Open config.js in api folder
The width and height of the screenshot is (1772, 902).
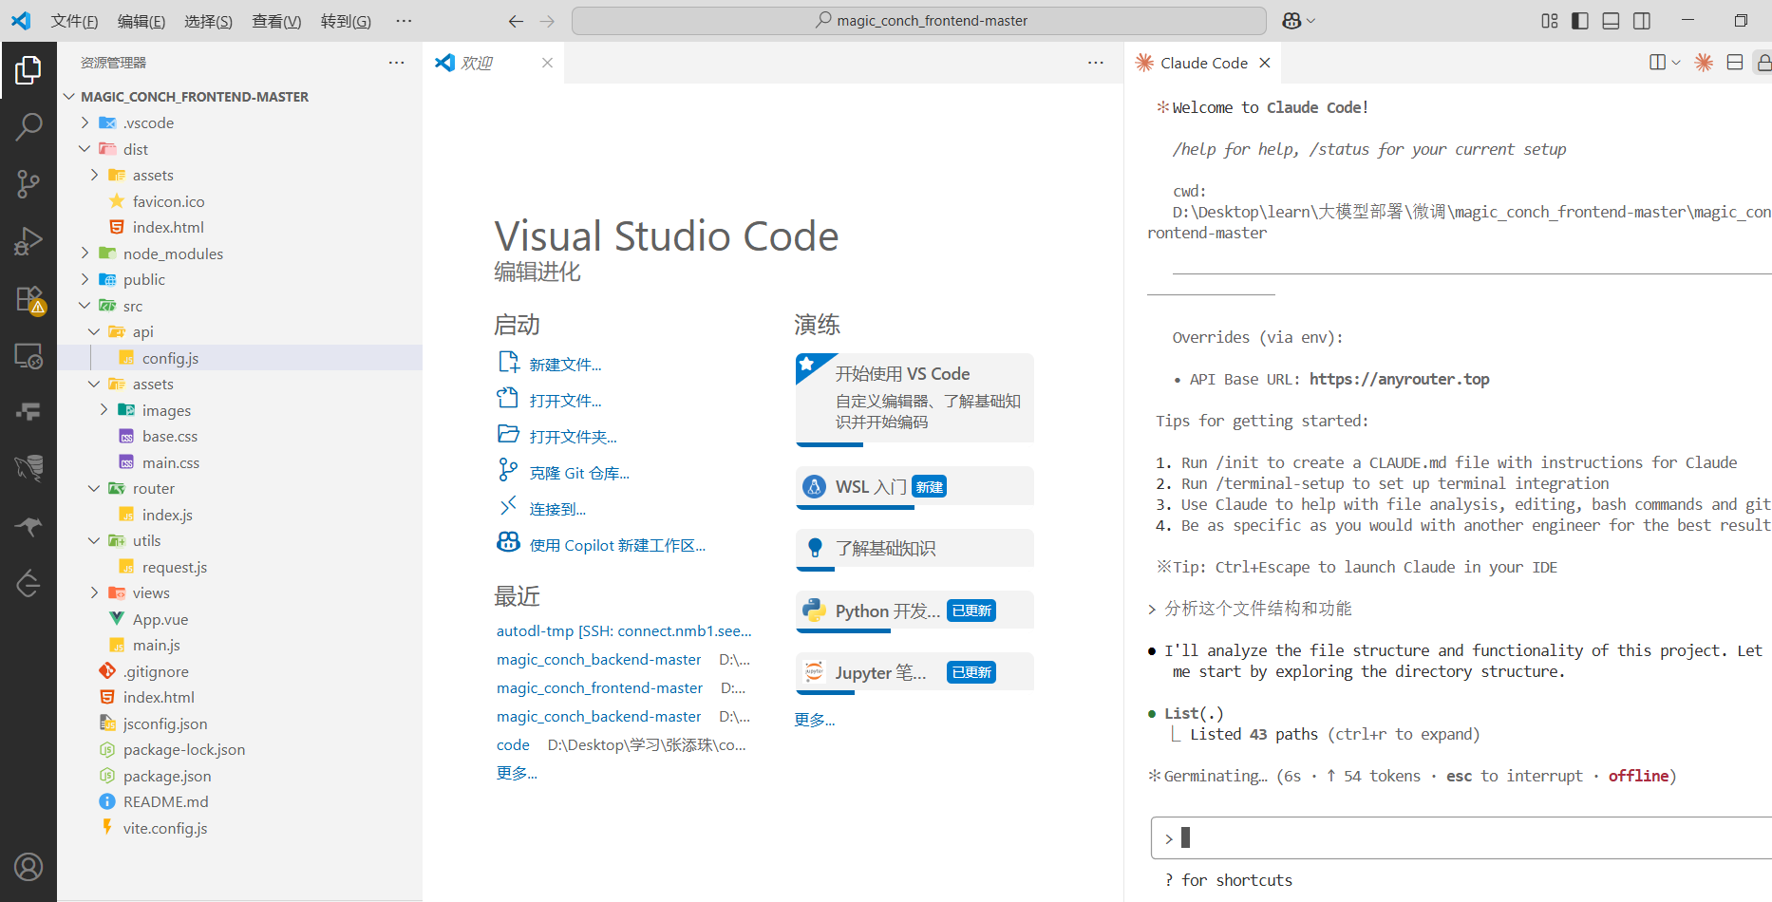(171, 358)
